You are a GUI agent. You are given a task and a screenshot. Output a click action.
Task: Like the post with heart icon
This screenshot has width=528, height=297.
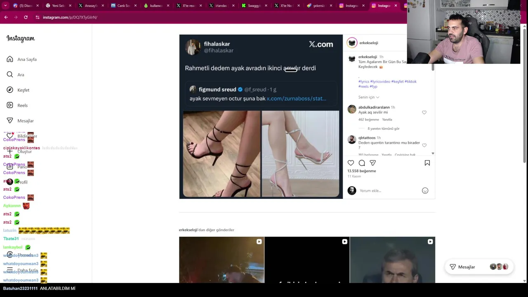(x=351, y=163)
